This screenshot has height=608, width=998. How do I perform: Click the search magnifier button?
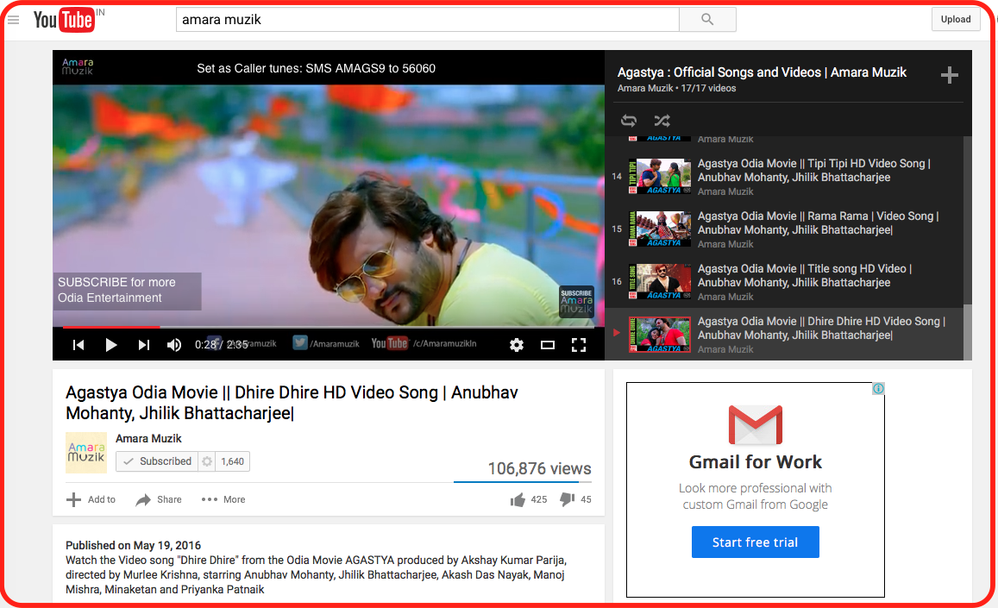click(707, 19)
